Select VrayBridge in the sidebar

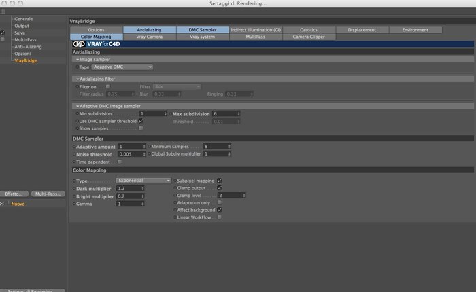click(26, 60)
